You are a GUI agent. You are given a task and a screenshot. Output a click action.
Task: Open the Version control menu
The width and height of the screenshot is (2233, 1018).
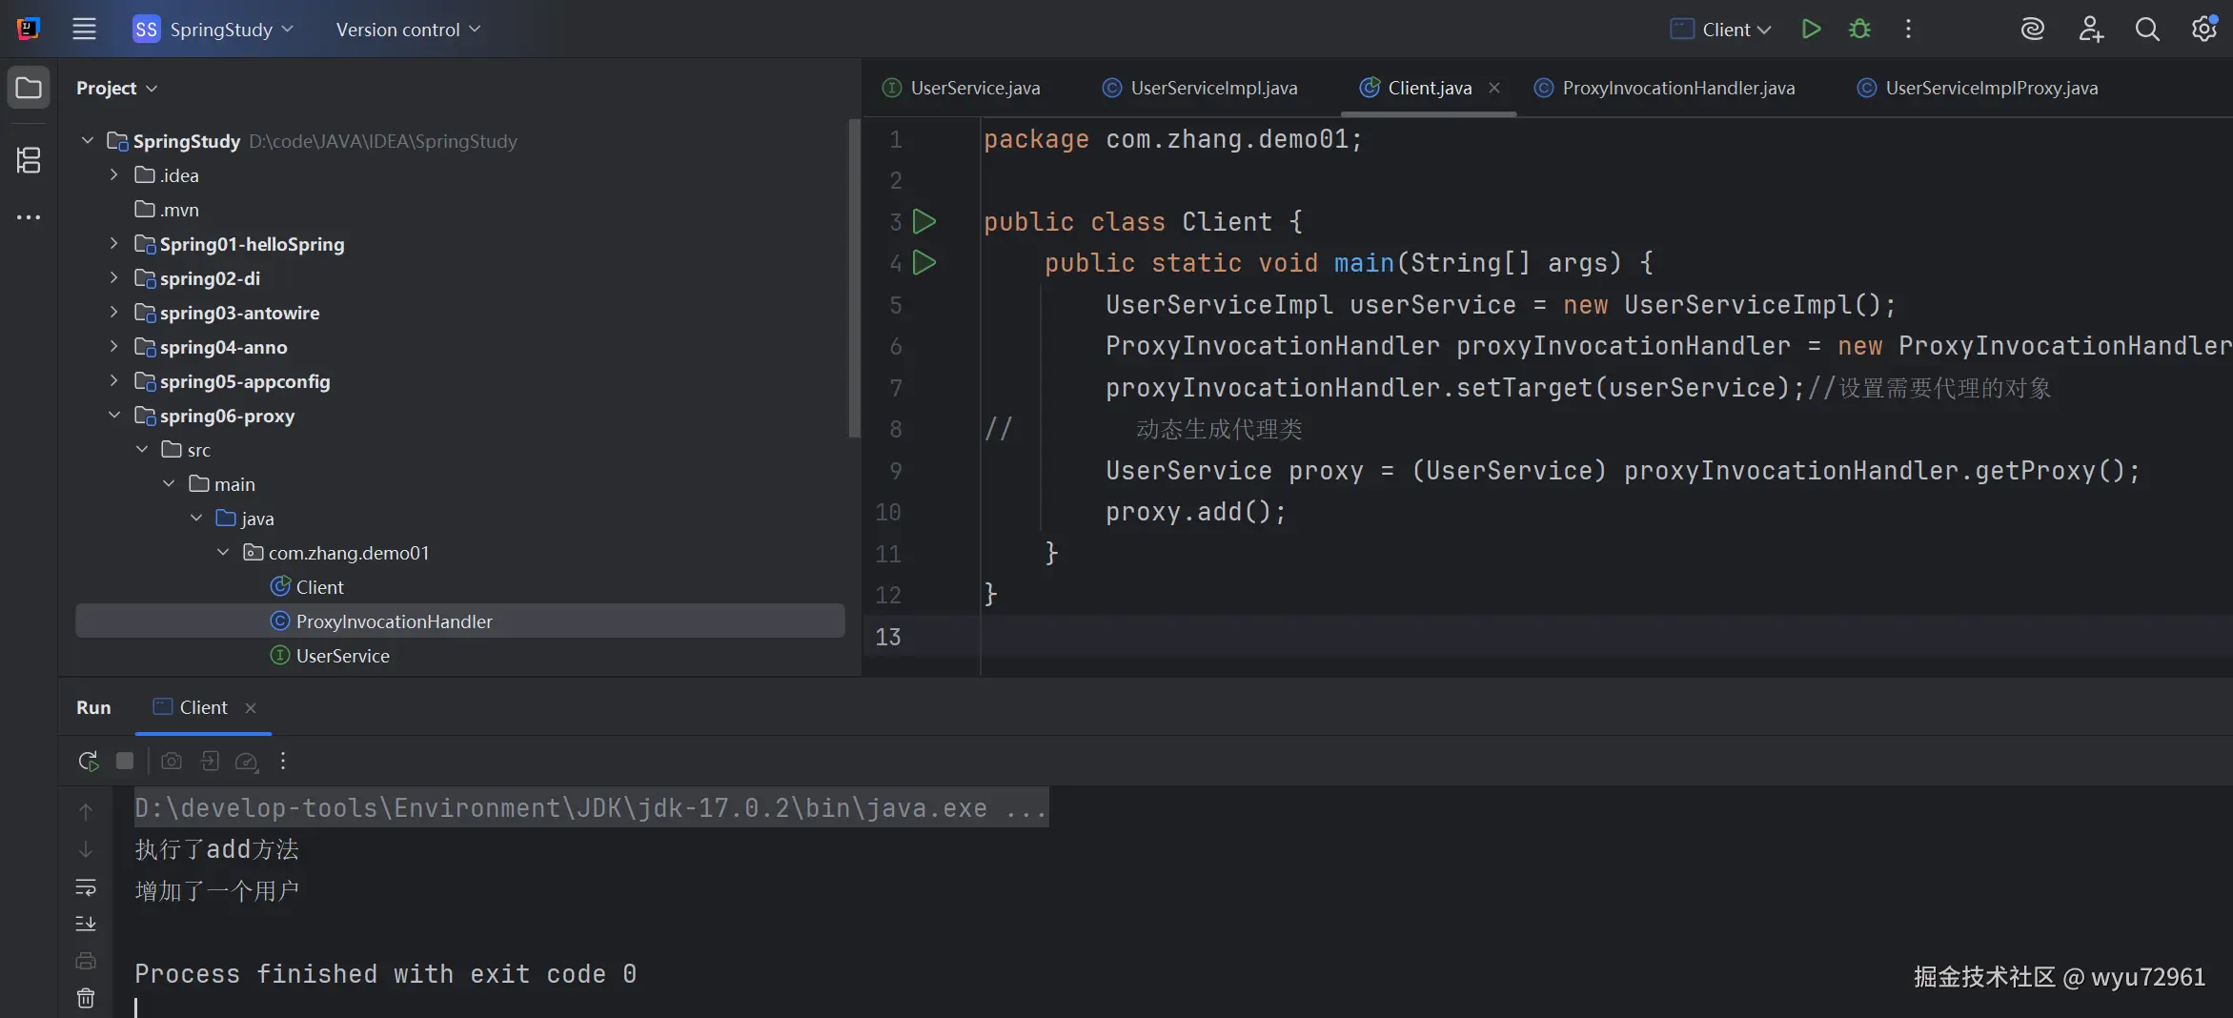407,30
